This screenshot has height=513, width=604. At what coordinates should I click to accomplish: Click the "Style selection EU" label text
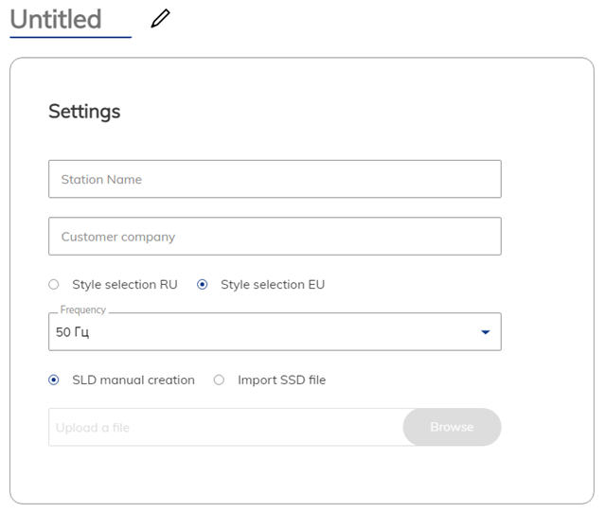point(273,285)
